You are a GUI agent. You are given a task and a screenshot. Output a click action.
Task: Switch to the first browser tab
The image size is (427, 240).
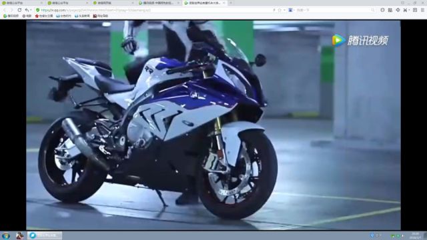pos(23,3)
